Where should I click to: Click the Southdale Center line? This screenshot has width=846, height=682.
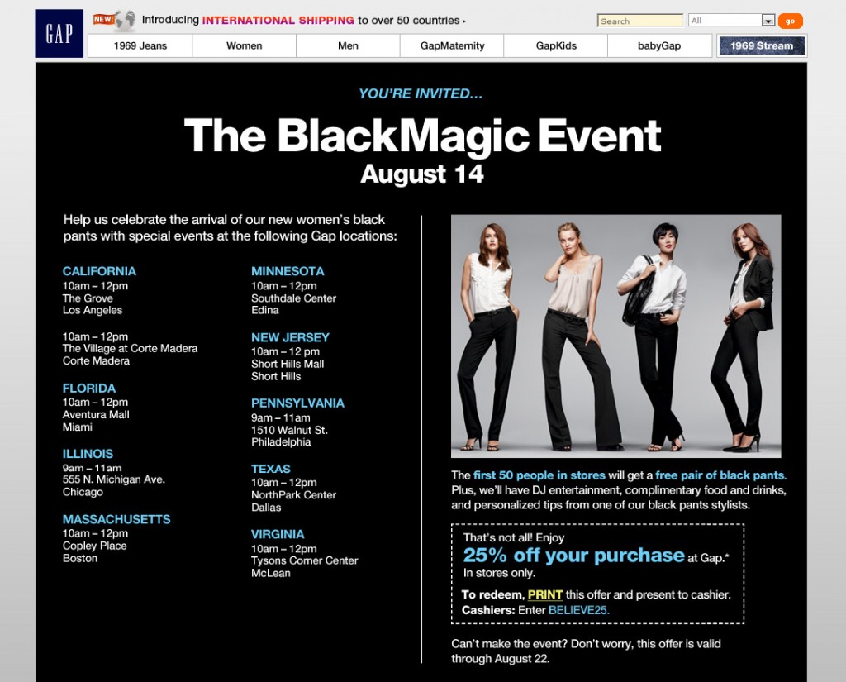tap(293, 298)
